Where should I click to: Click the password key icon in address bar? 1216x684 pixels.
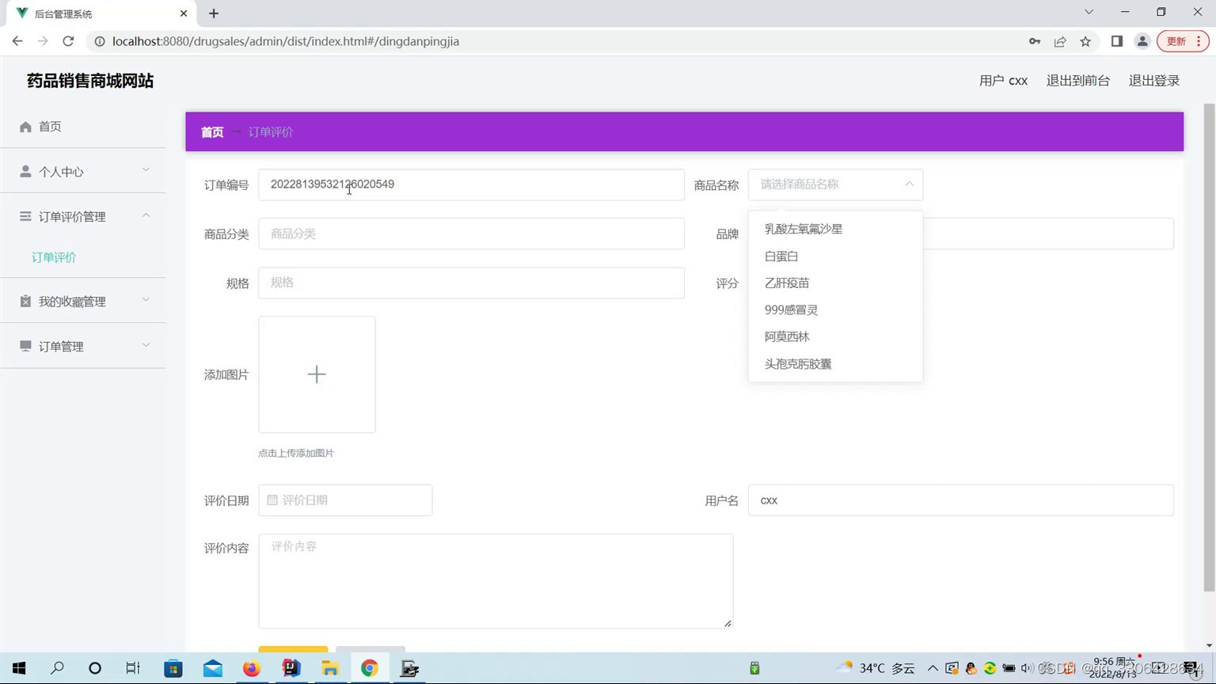[1035, 41]
